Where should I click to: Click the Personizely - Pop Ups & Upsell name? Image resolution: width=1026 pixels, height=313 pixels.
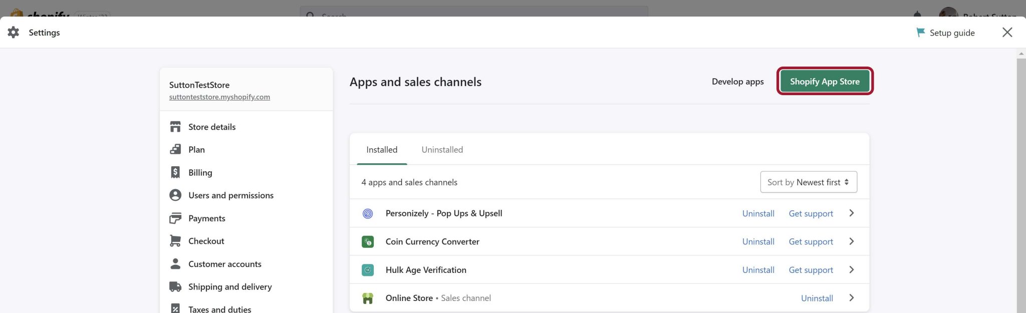(x=444, y=213)
